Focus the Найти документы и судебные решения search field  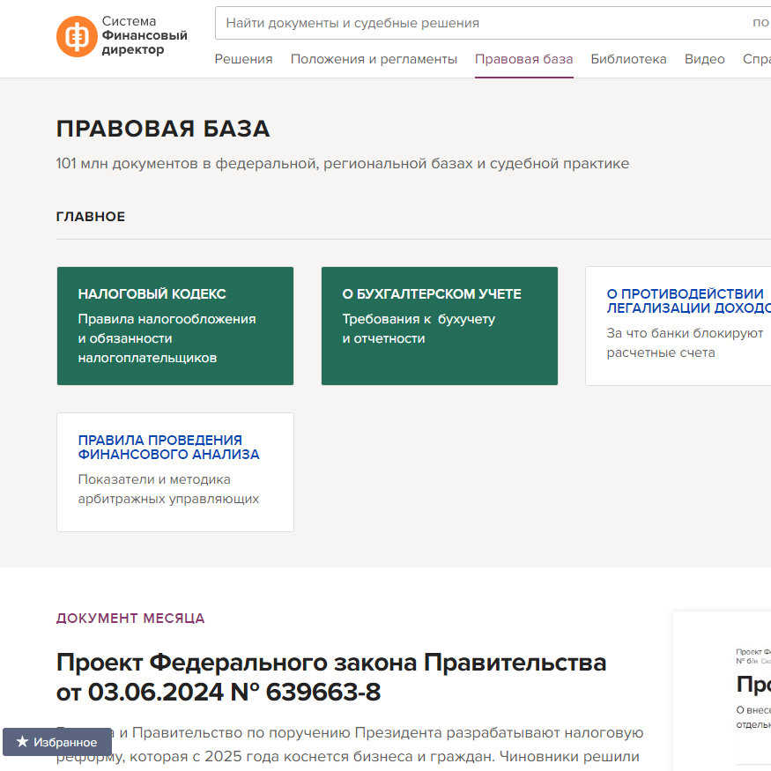(x=493, y=23)
